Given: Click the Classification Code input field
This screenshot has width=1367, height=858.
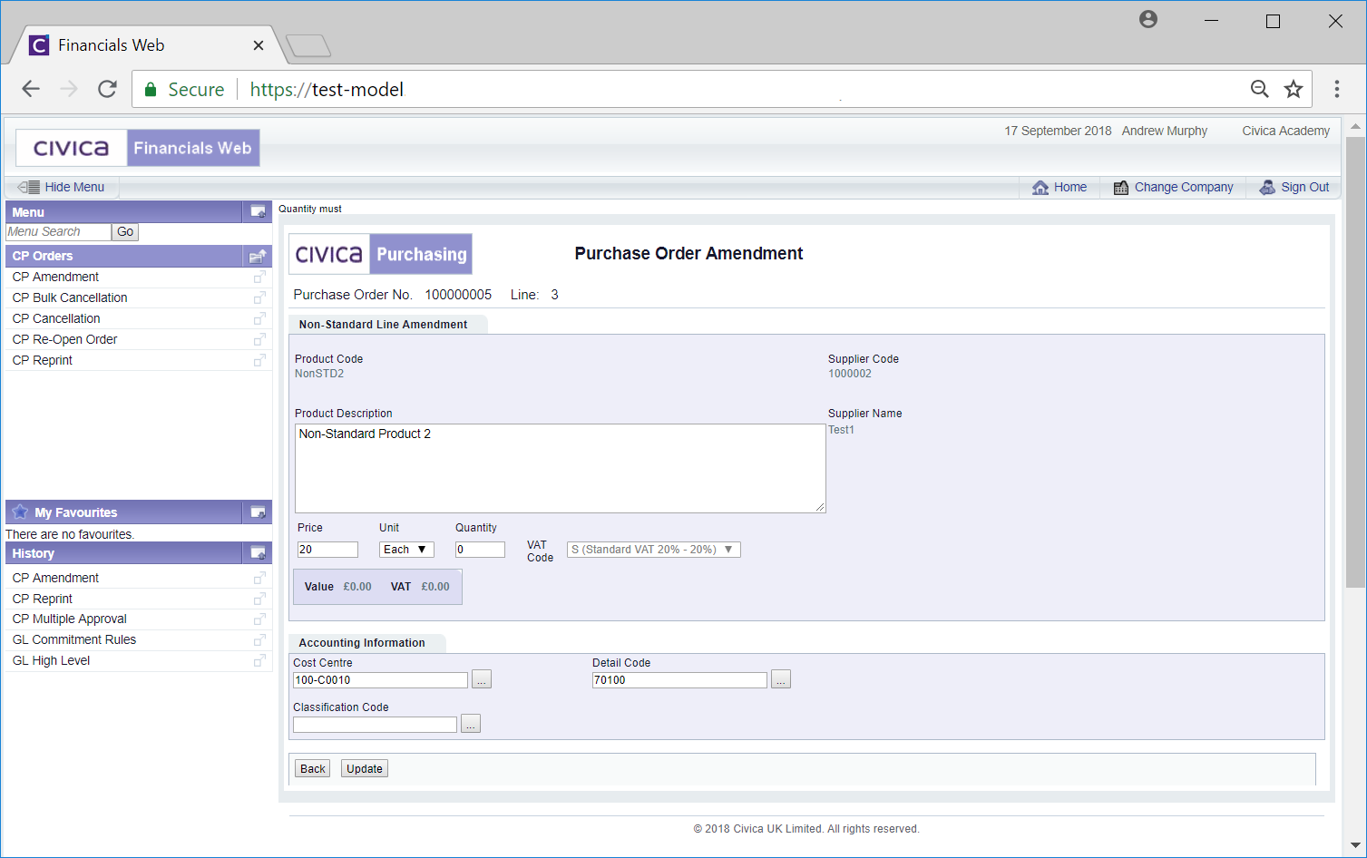Looking at the screenshot, I should tap(375, 725).
